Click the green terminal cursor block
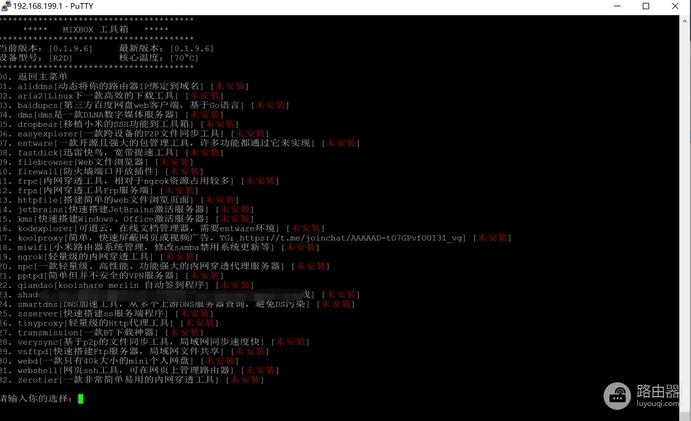 point(81,399)
